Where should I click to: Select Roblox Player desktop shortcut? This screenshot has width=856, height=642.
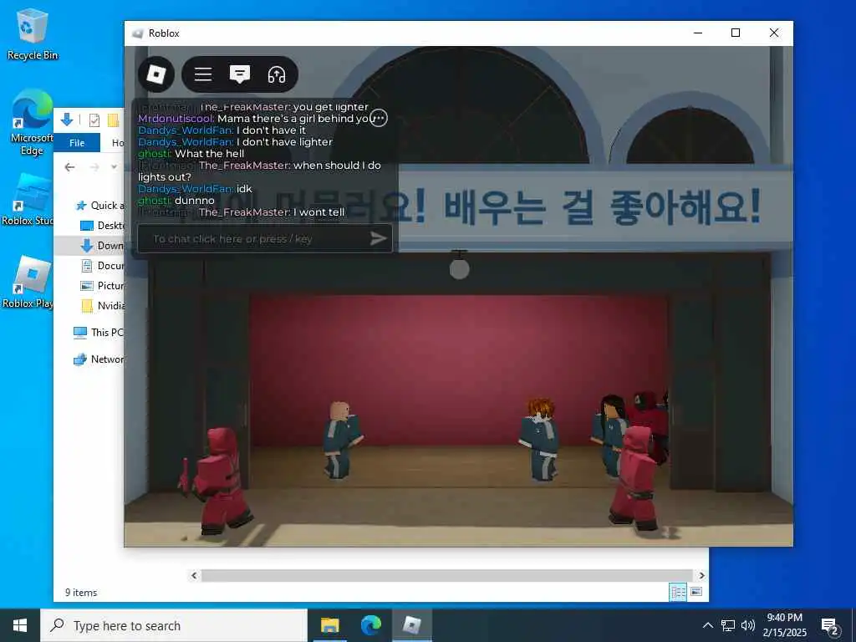[x=29, y=283]
